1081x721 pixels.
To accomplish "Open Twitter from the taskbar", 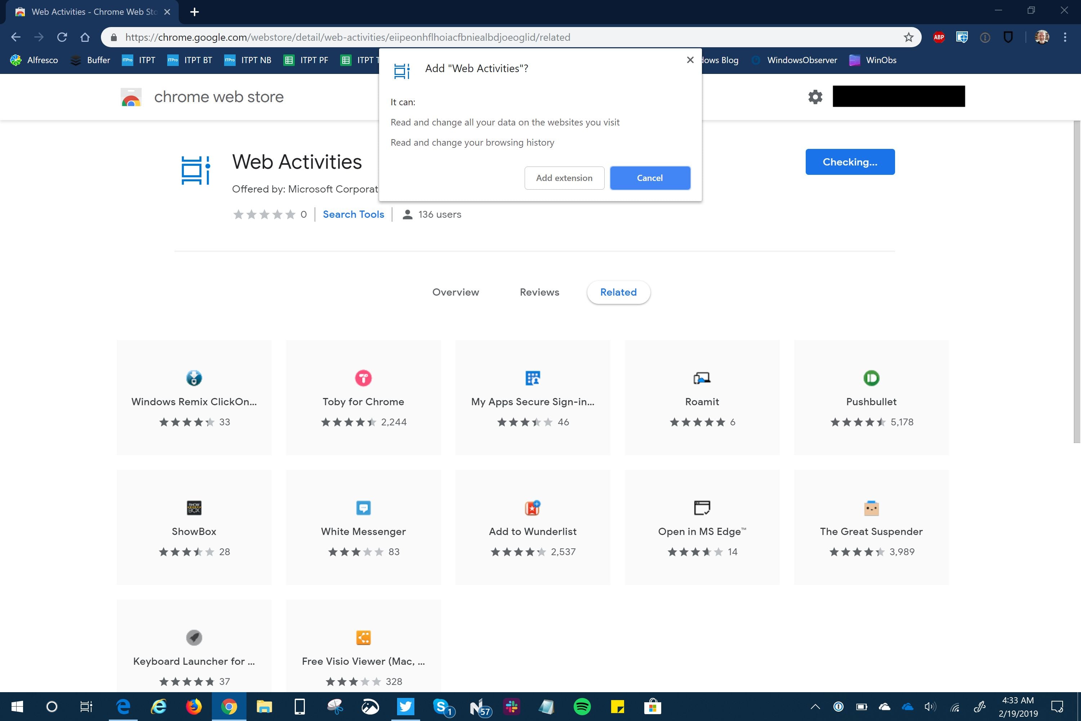I will 405,707.
